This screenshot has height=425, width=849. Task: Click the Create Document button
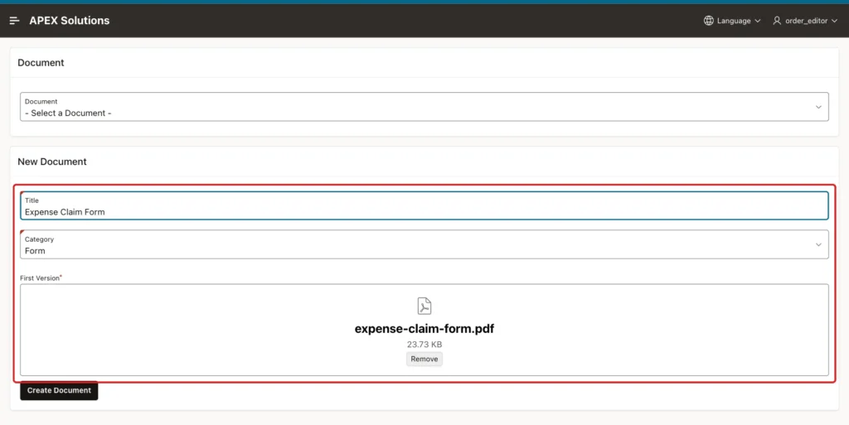(59, 390)
